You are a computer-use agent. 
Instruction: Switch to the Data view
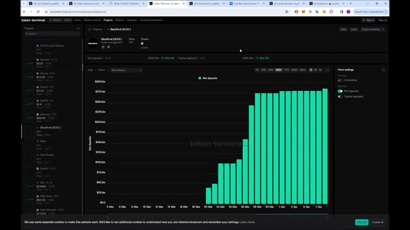pos(90,70)
